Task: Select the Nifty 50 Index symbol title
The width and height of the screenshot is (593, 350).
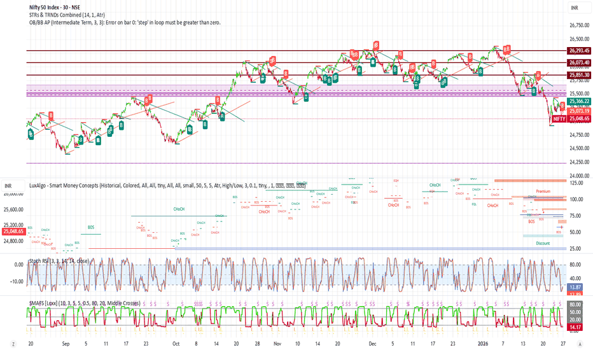Action: pyautogui.click(x=55, y=7)
